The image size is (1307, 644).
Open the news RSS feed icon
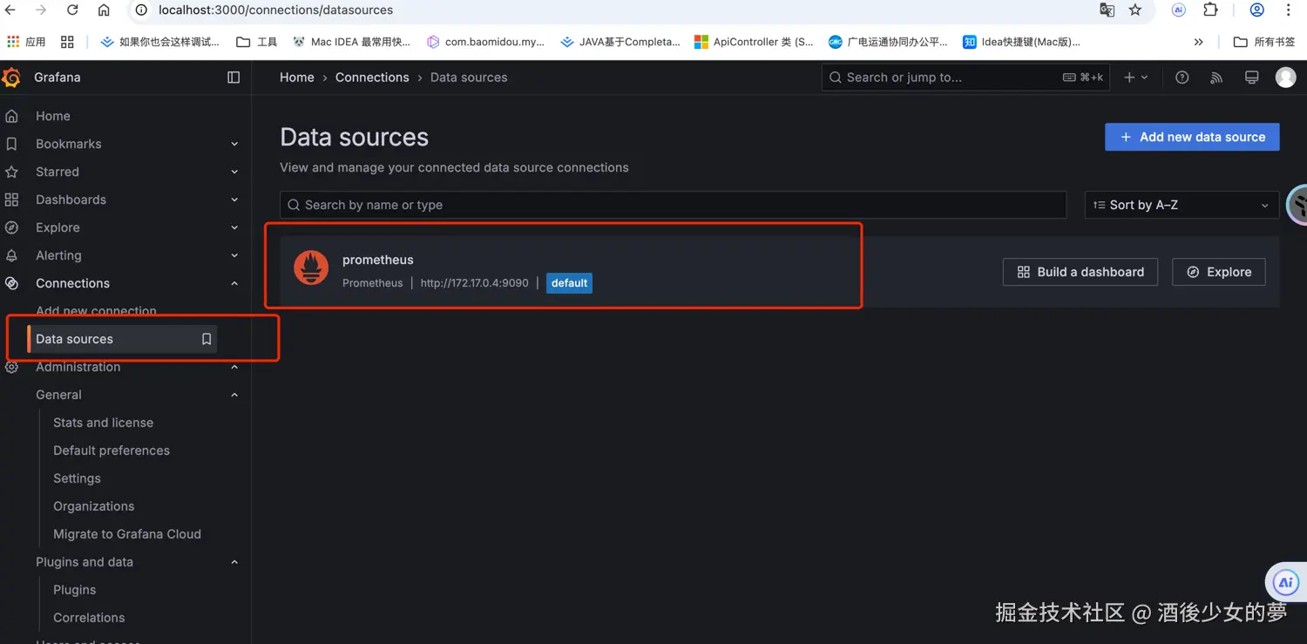point(1216,78)
